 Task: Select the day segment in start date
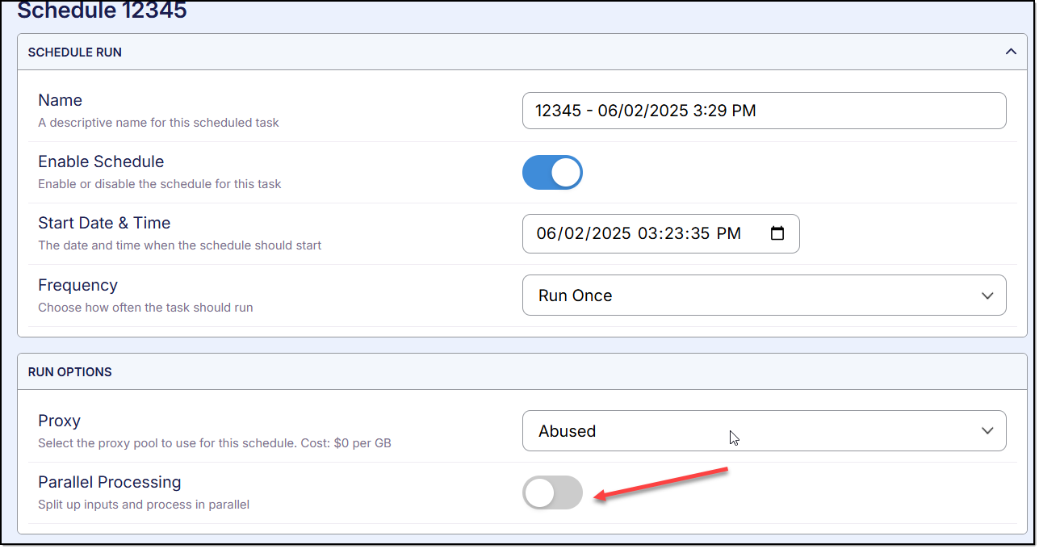[572, 234]
